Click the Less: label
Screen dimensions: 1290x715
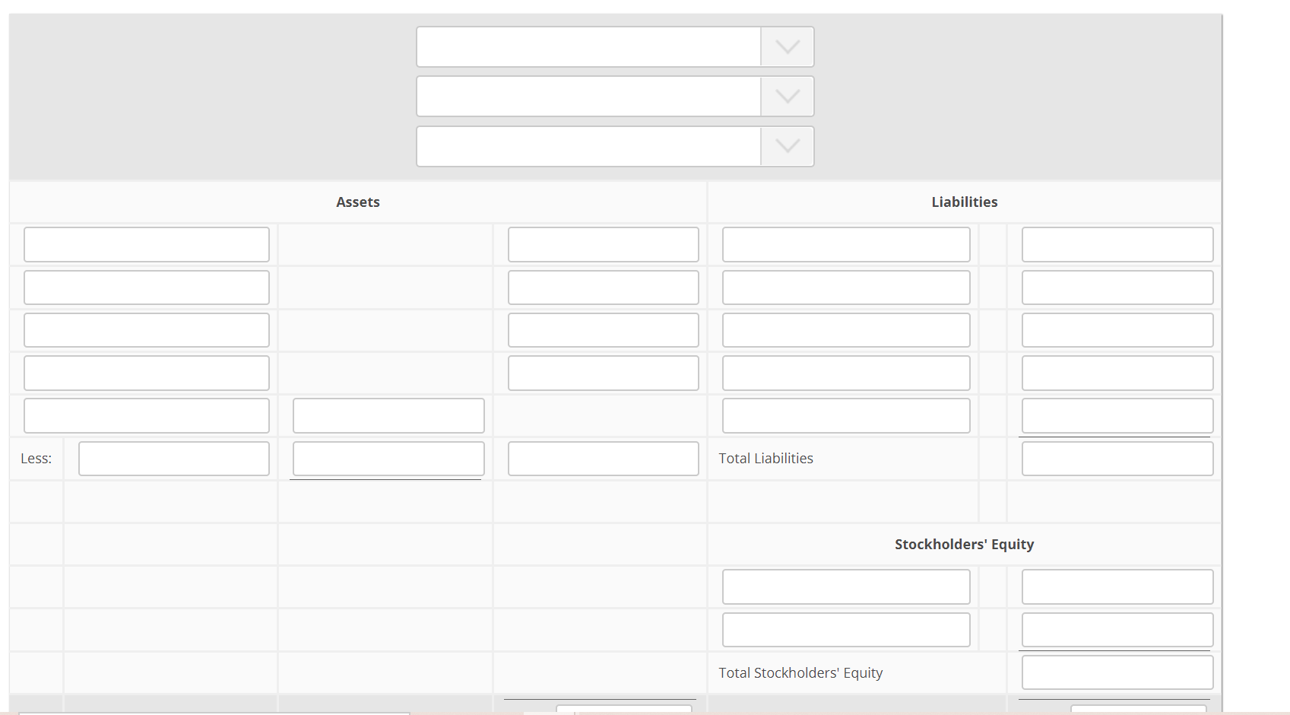point(36,459)
